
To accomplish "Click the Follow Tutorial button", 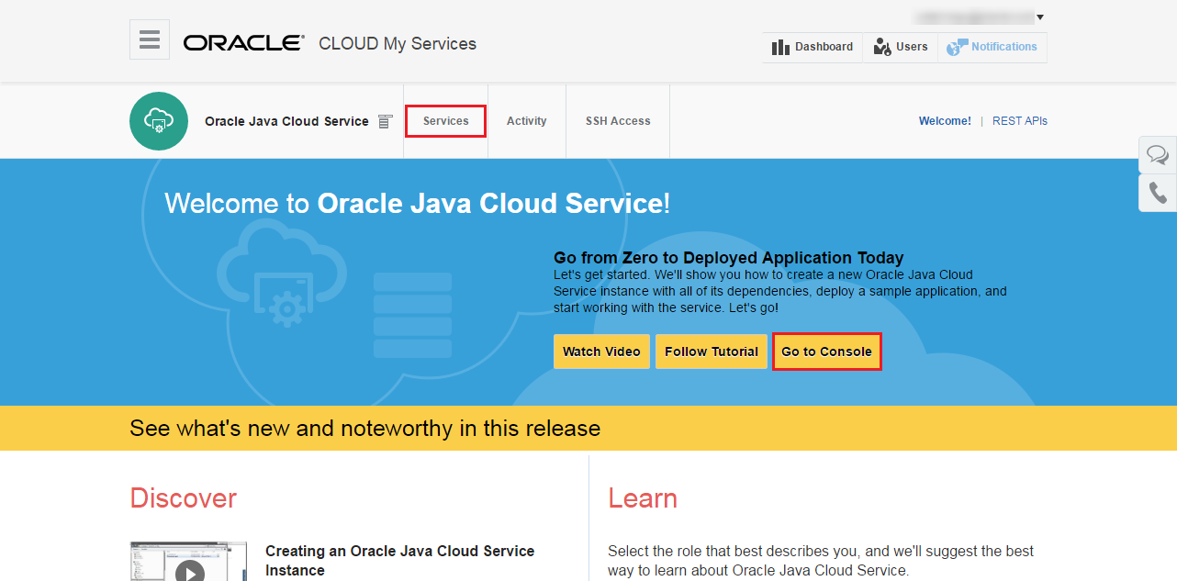I will [712, 352].
